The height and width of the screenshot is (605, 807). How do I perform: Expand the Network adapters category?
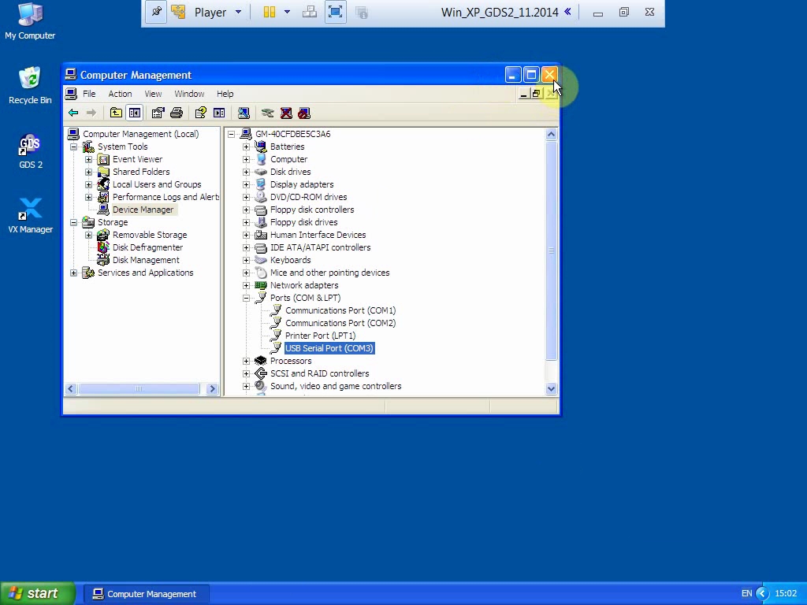pyautogui.click(x=246, y=285)
